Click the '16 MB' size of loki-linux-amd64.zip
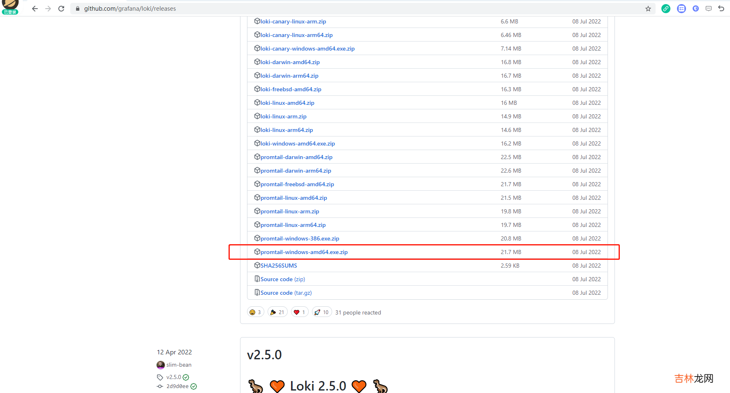The image size is (730, 393). [x=509, y=103]
